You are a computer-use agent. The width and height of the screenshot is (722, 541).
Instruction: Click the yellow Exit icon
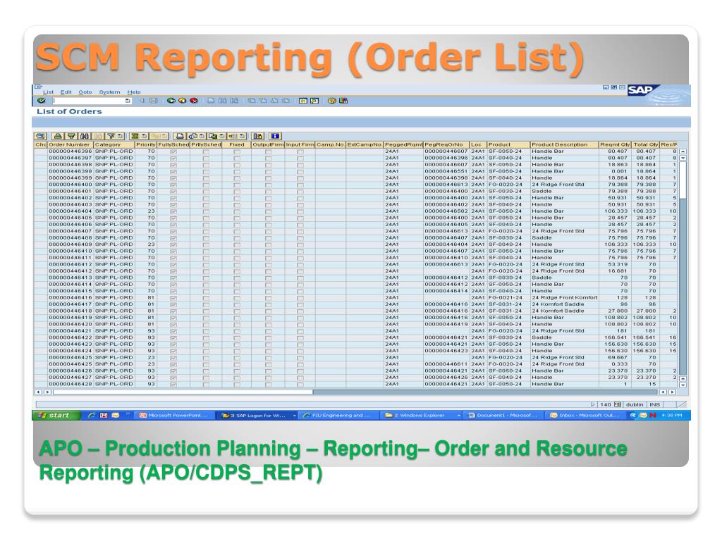pos(183,100)
